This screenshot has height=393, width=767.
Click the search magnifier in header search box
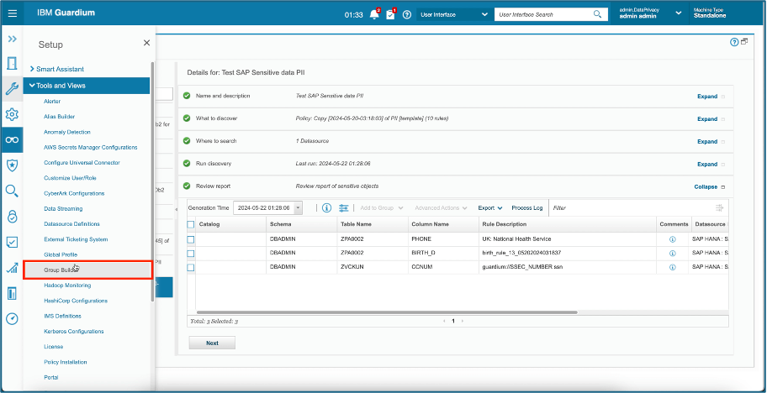click(597, 14)
